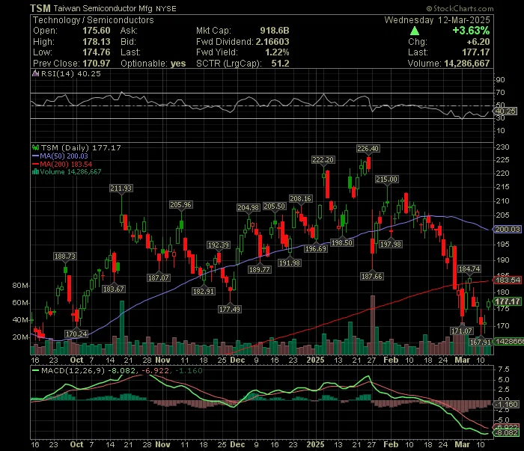Click the tall green volume bar near Oct 21
Image resolution: width=524 pixels, height=451 pixels.
122,328
